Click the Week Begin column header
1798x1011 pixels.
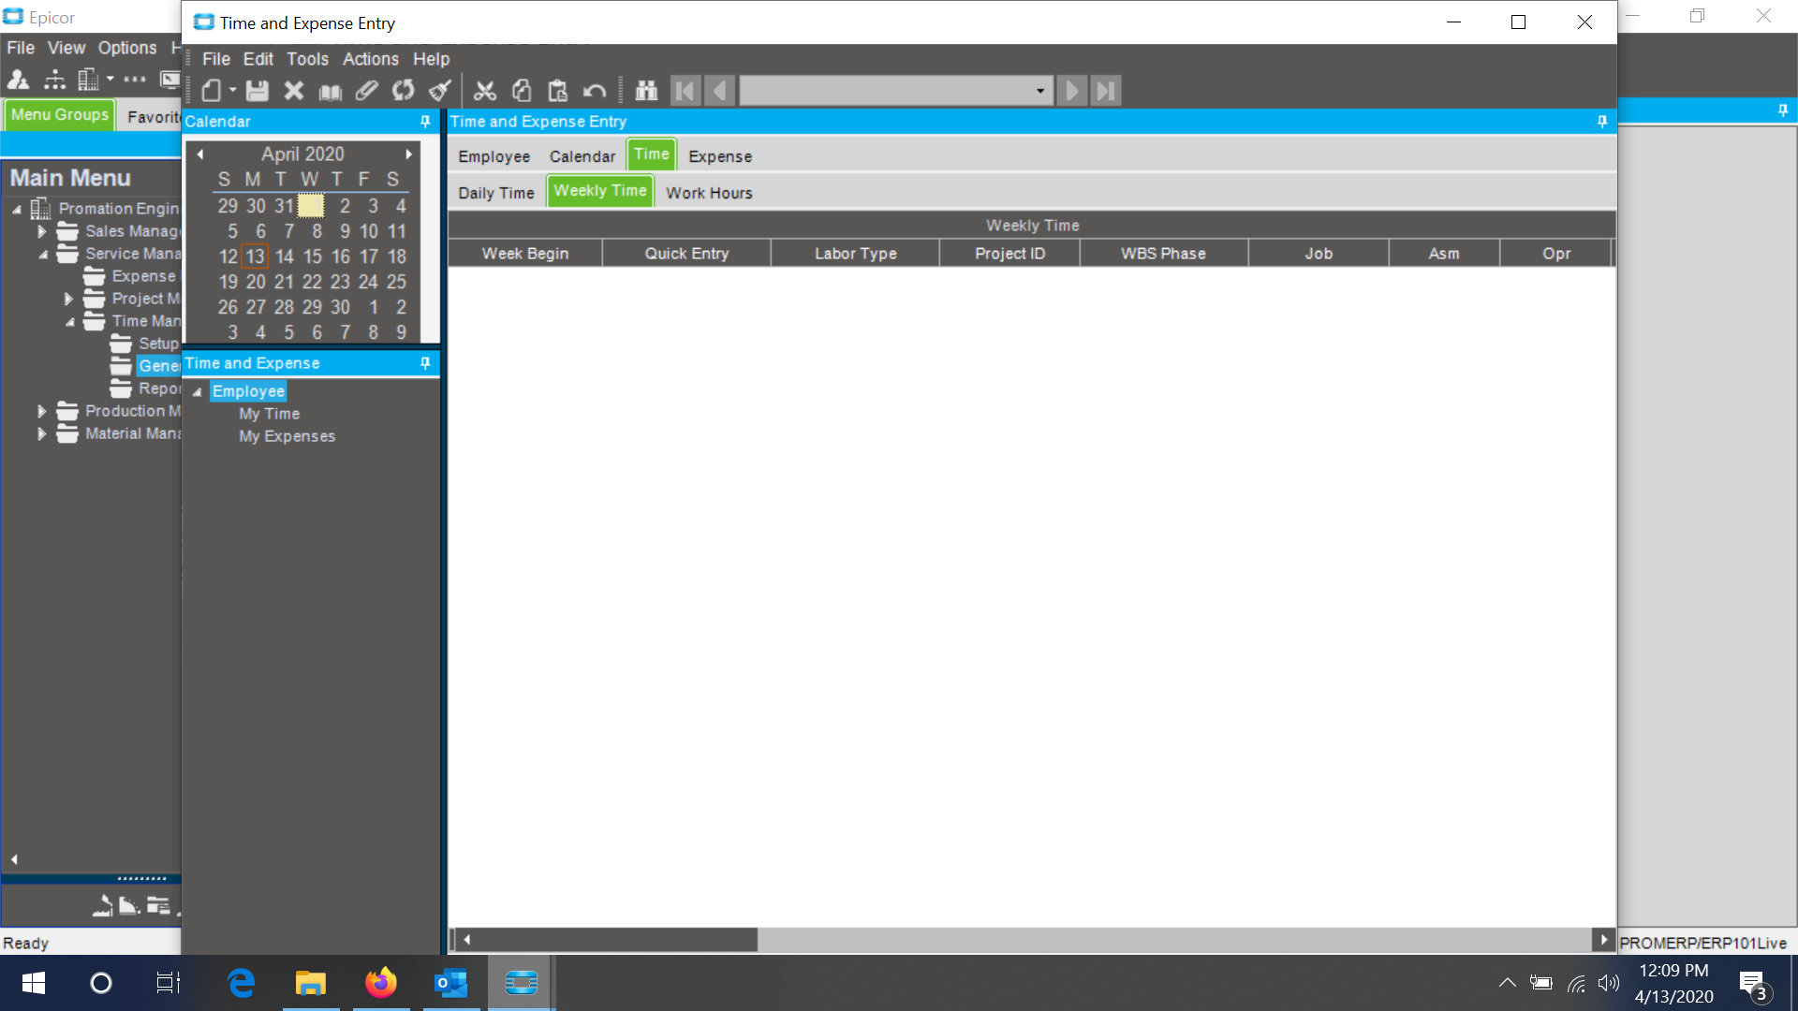click(525, 254)
